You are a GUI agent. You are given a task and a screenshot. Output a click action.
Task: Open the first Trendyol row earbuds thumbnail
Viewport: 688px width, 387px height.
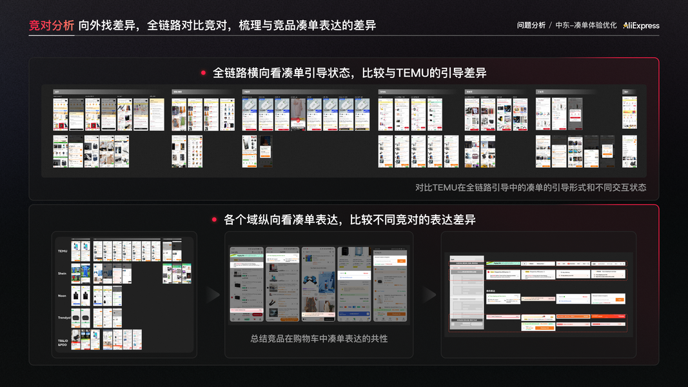tap(76, 318)
